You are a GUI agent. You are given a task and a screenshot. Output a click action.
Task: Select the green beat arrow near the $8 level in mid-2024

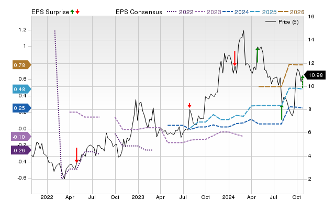coord(282,112)
